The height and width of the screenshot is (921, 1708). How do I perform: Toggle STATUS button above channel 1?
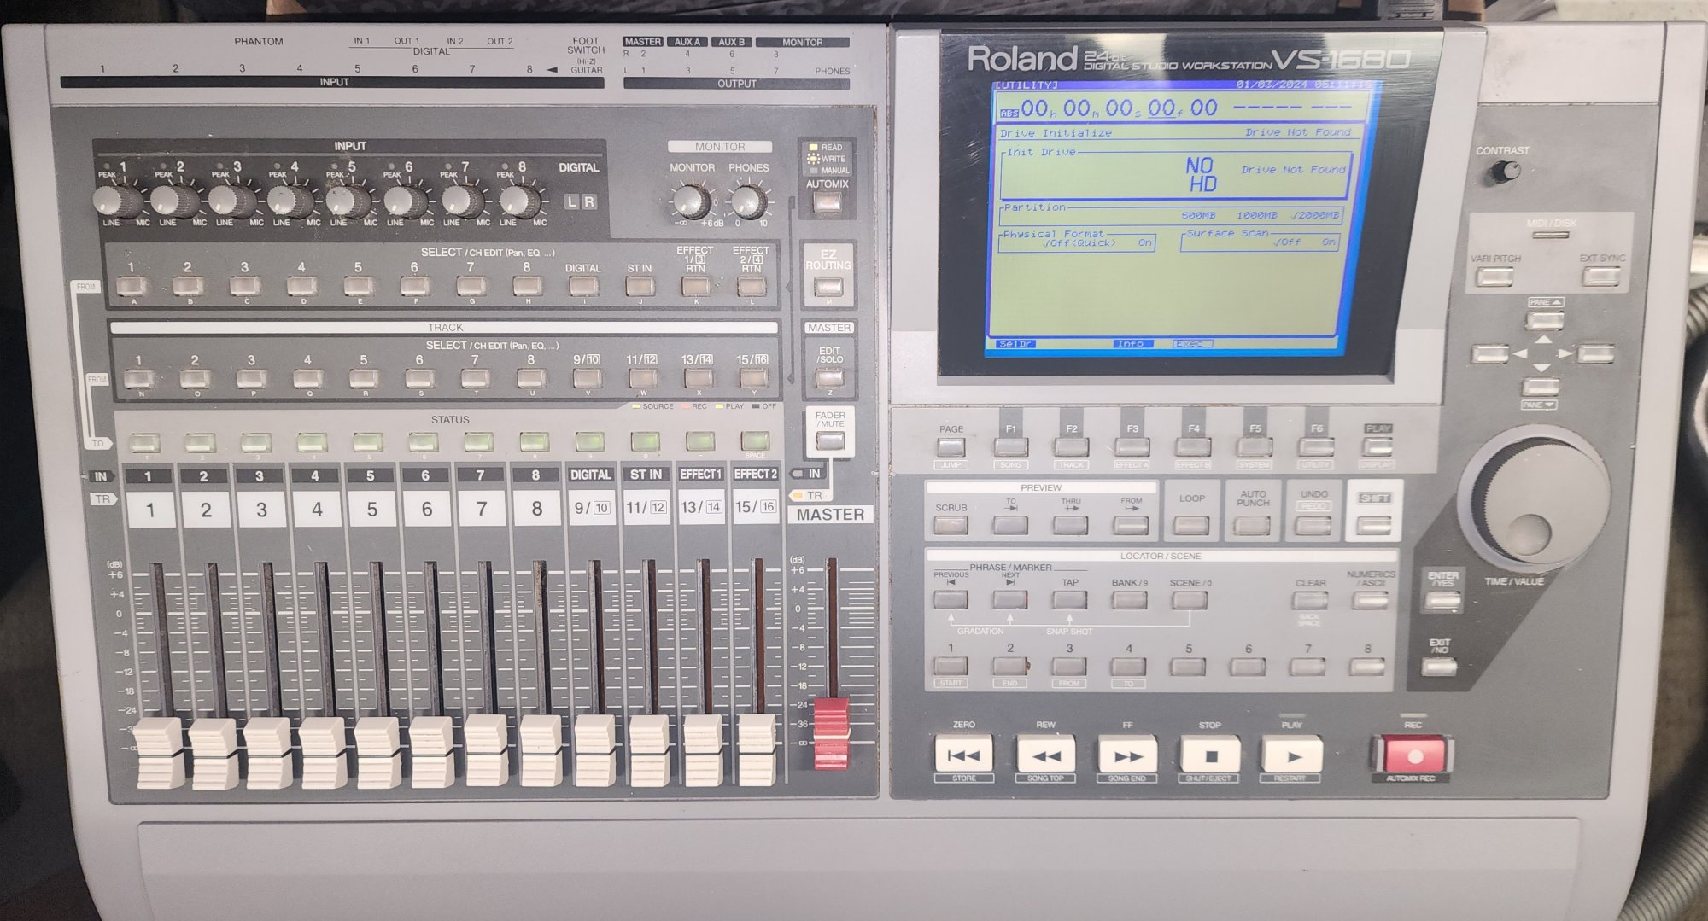click(144, 442)
